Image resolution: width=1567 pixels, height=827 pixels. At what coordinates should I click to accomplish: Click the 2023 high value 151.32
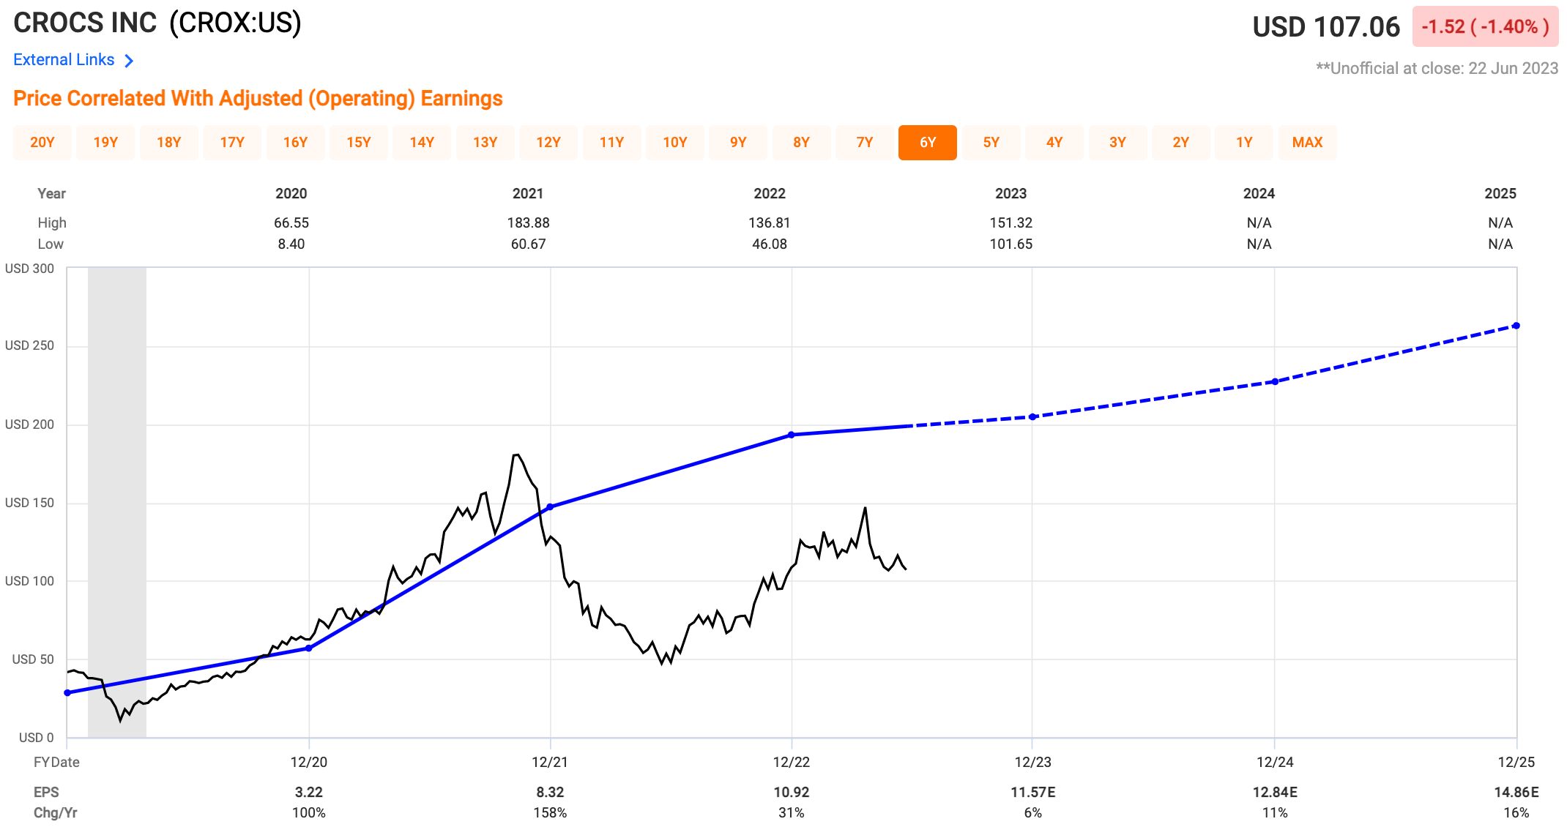coord(1011,222)
